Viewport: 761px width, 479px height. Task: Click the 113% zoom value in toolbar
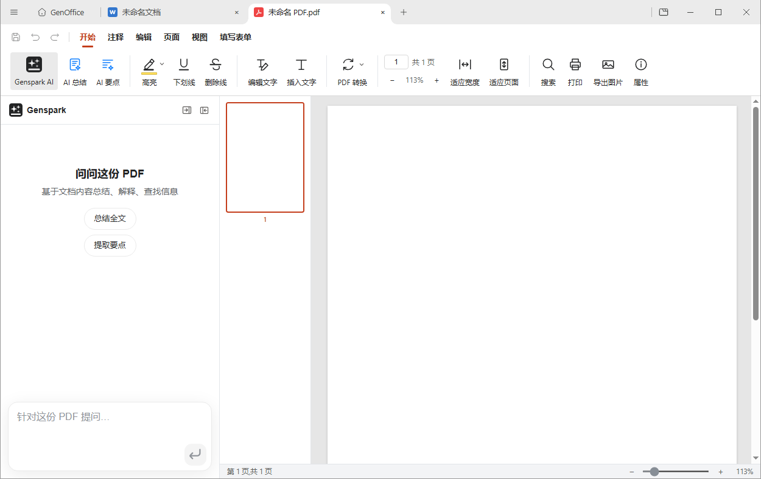pos(415,80)
